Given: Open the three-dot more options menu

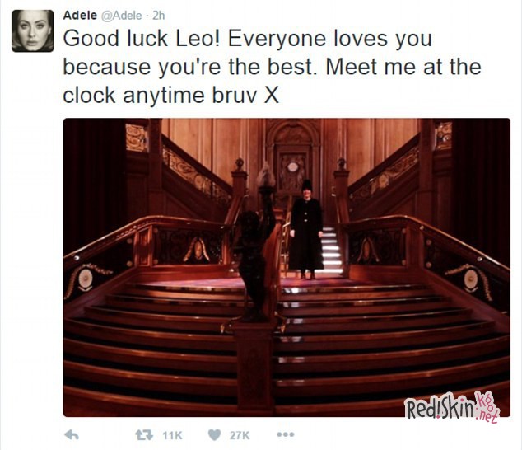Looking at the screenshot, I should [x=286, y=434].
